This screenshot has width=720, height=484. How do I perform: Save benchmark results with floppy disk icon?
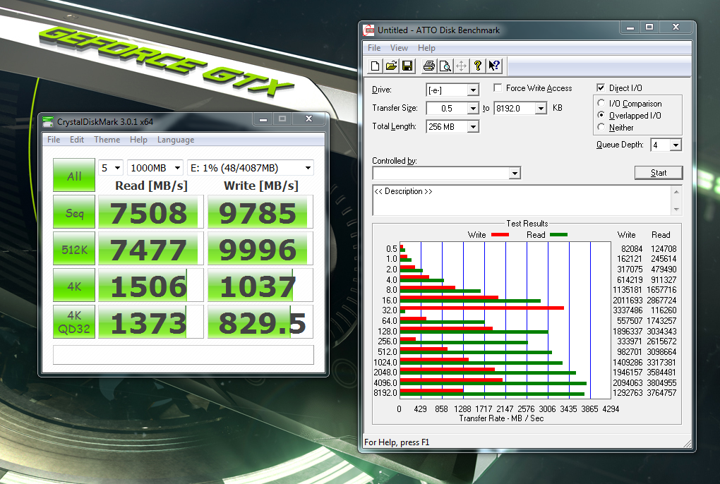click(407, 66)
